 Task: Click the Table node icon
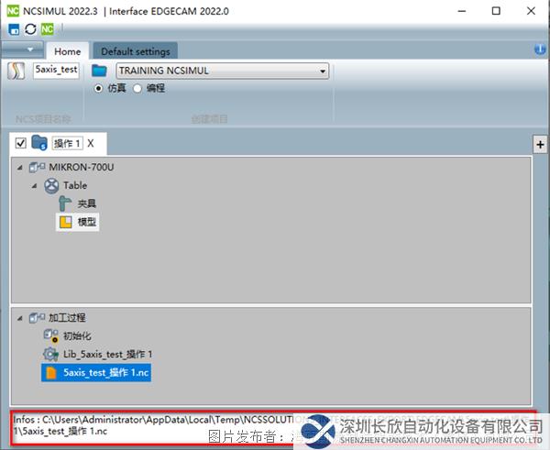51,185
